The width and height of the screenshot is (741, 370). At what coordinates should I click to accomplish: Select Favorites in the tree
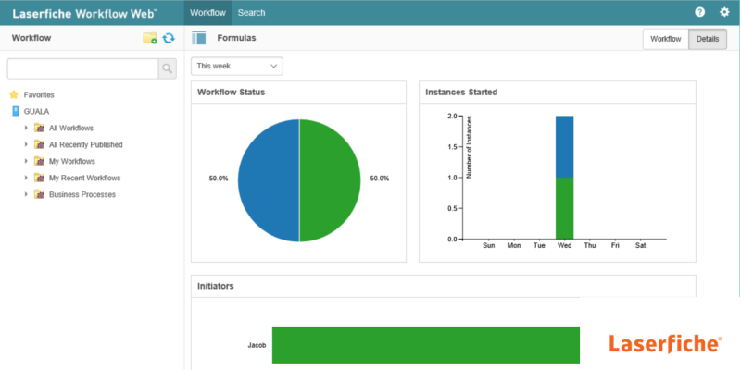[39, 95]
